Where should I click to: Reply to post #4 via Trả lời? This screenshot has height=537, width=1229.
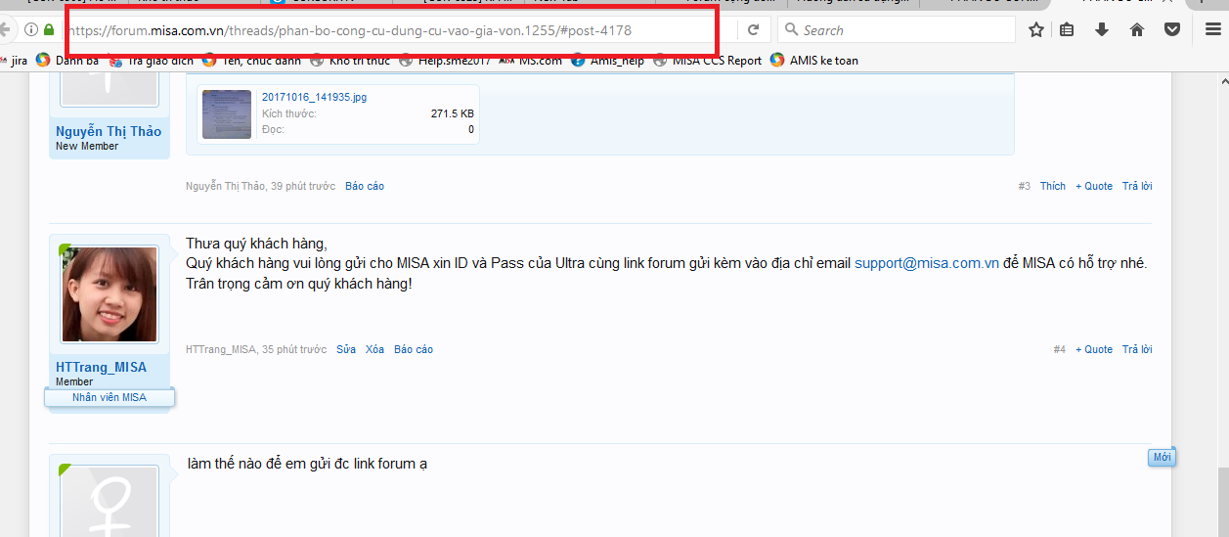point(1137,349)
